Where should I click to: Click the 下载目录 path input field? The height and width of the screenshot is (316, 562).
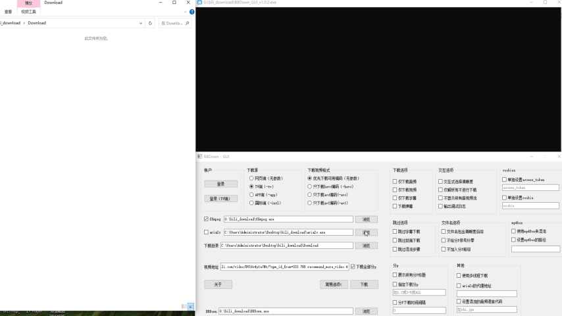click(x=287, y=246)
